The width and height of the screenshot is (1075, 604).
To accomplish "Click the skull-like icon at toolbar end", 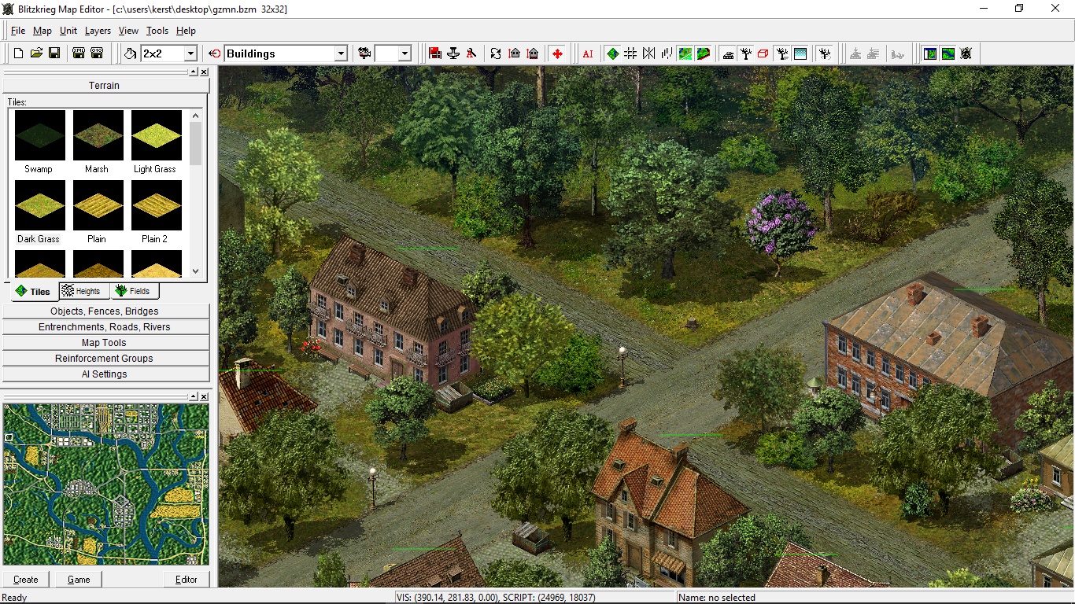I will 966,53.
